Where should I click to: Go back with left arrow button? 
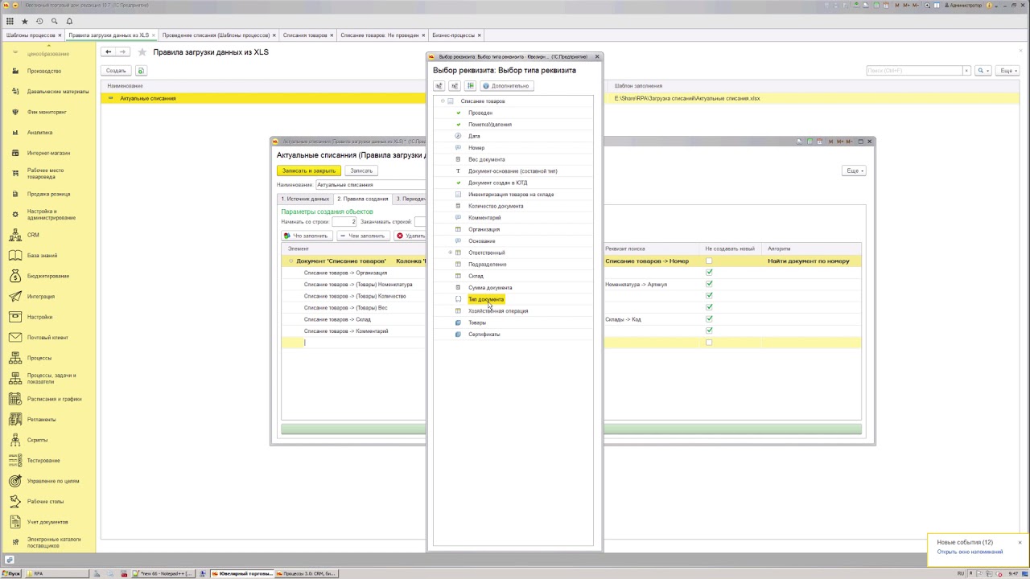coord(108,51)
